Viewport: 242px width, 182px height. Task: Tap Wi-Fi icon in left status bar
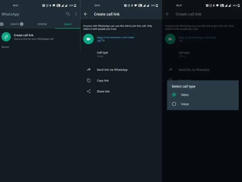click(x=54, y=5)
